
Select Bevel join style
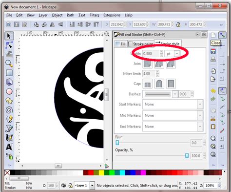click(171, 64)
